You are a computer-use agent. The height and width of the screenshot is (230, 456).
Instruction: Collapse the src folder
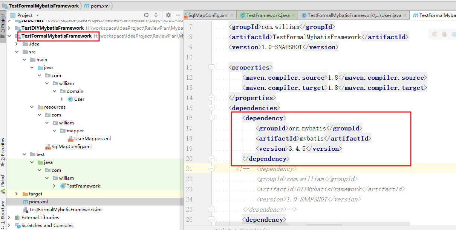point(17,52)
